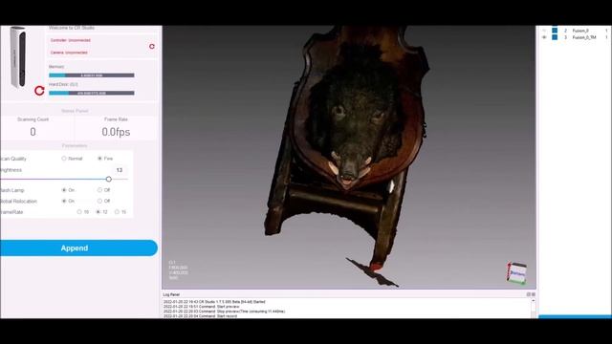The image size is (612, 344).
Task: Click the 'Controller: Unconnected' status text
Action: [x=70, y=40]
